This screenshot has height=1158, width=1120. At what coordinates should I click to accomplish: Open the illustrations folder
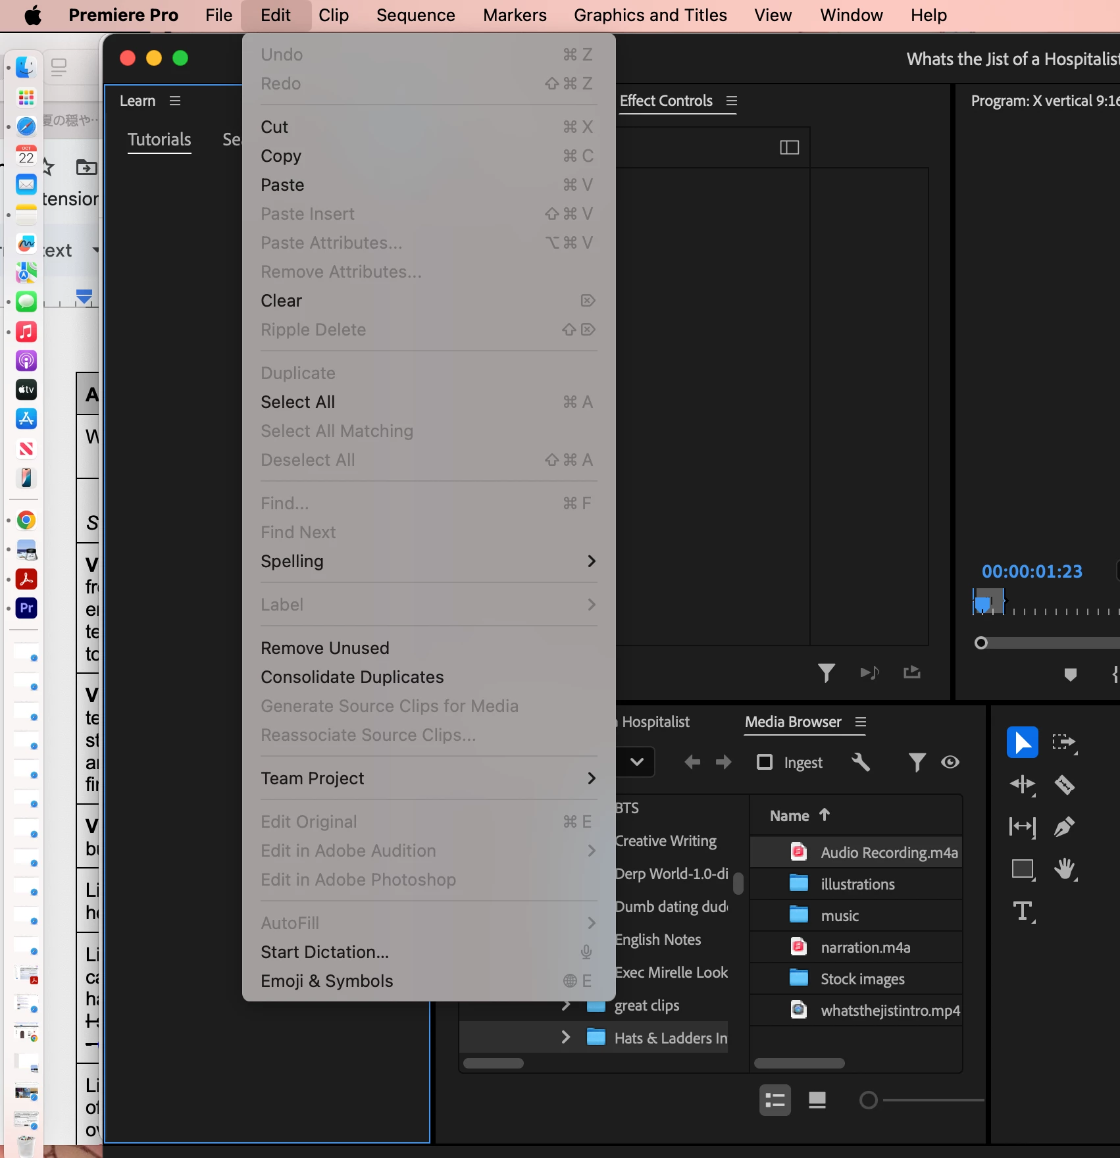click(856, 884)
